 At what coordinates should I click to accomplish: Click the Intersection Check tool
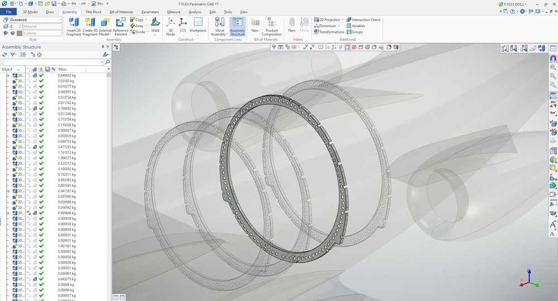tap(363, 20)
